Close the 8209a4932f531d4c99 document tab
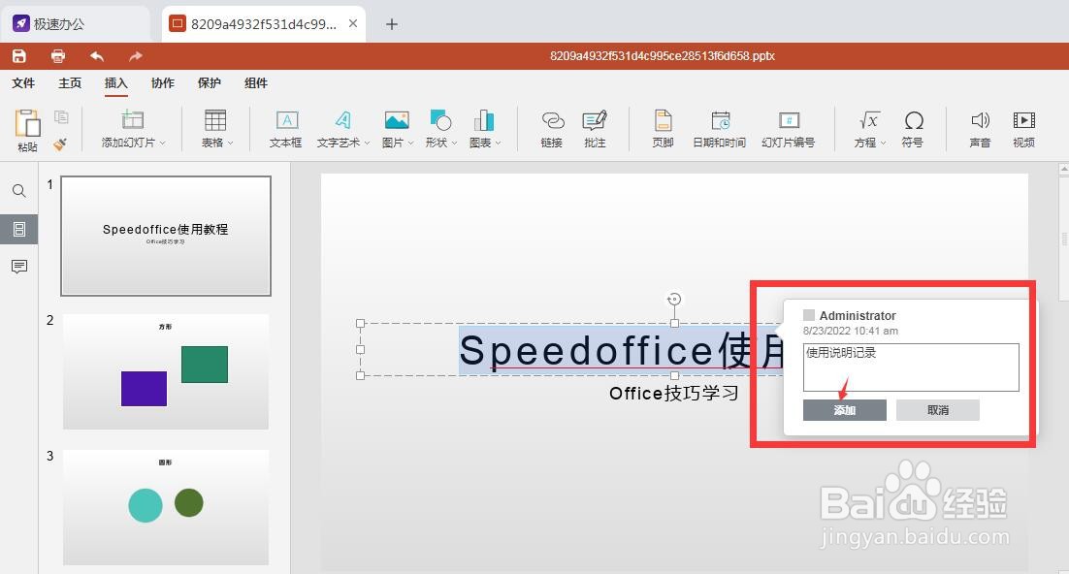This screenshot has height=574, width=1069. click(x=353, y=23)
